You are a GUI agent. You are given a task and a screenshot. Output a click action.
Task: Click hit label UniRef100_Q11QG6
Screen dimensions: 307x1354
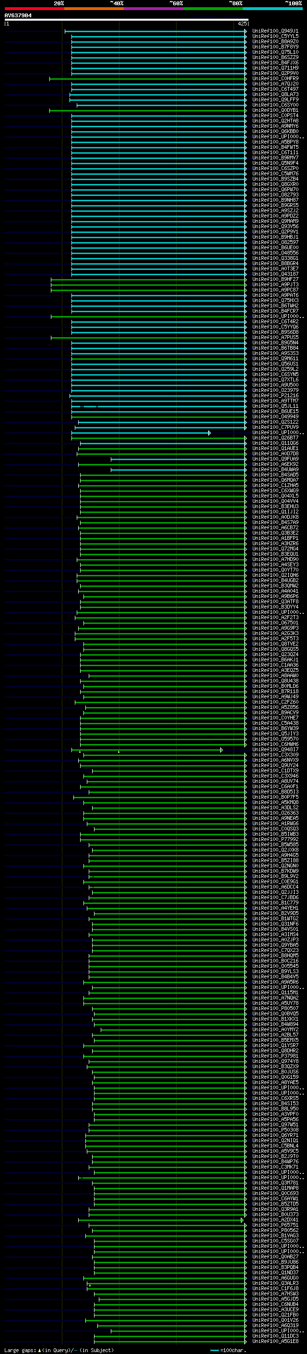click(275, 443)
